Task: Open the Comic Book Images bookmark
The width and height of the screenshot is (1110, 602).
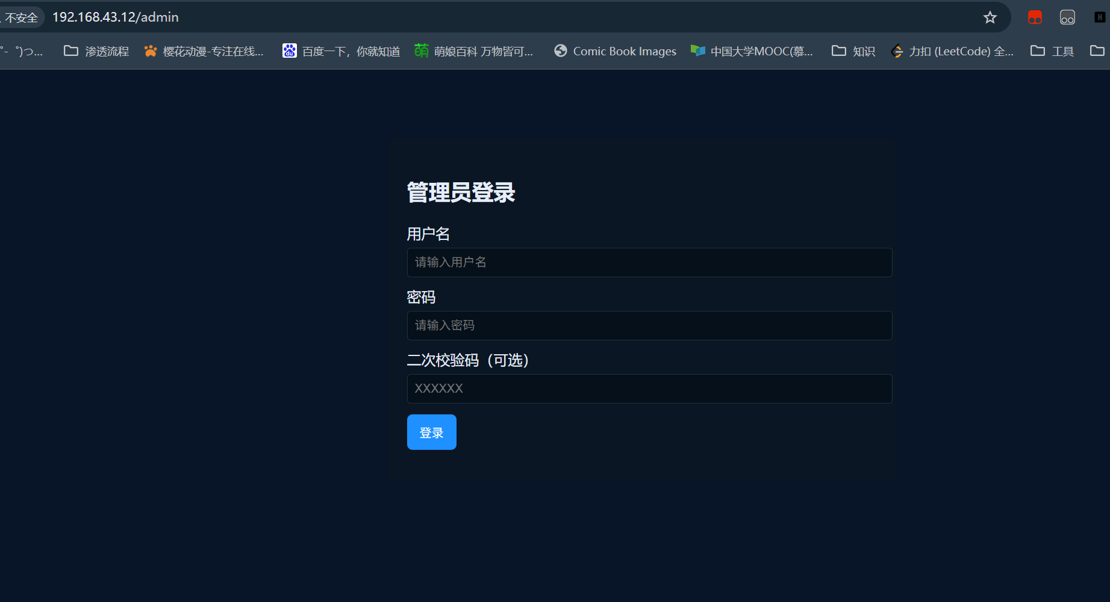Action: [615, 51]
